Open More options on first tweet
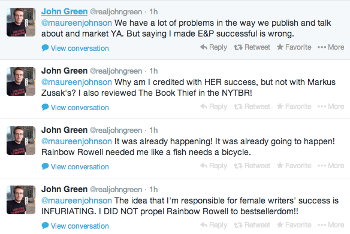350x234 pixels. pos(331,47)
